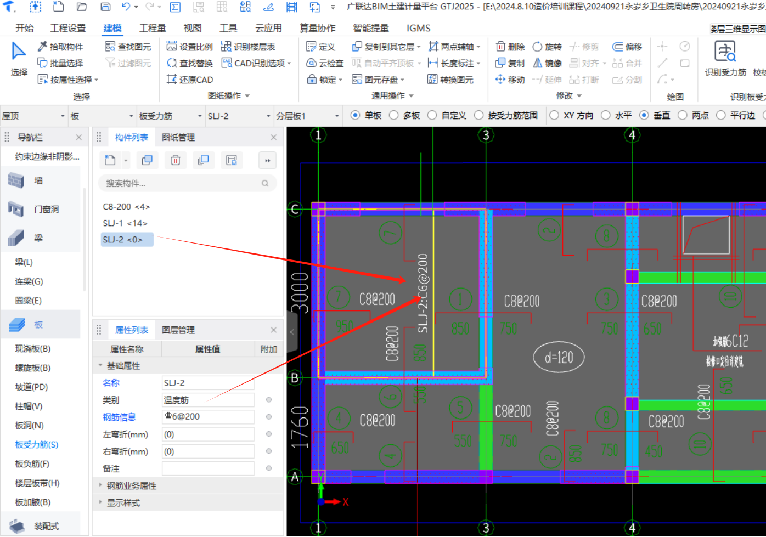Click 识别楼层表 tool
The image size is (766, 537).
tap(248, 47)
